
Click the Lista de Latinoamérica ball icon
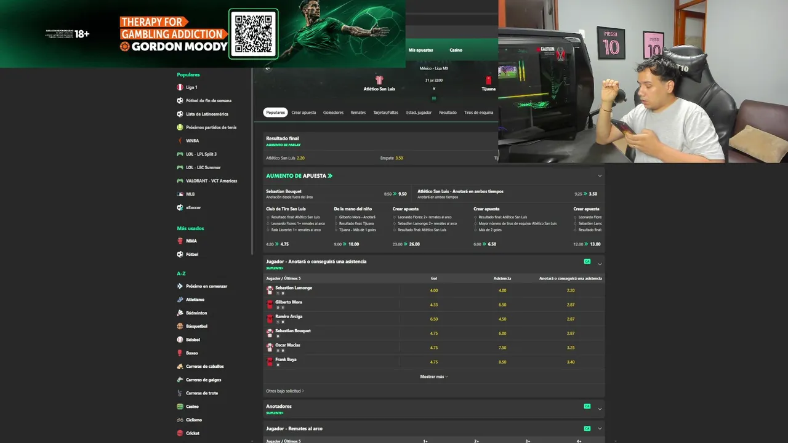180,114
